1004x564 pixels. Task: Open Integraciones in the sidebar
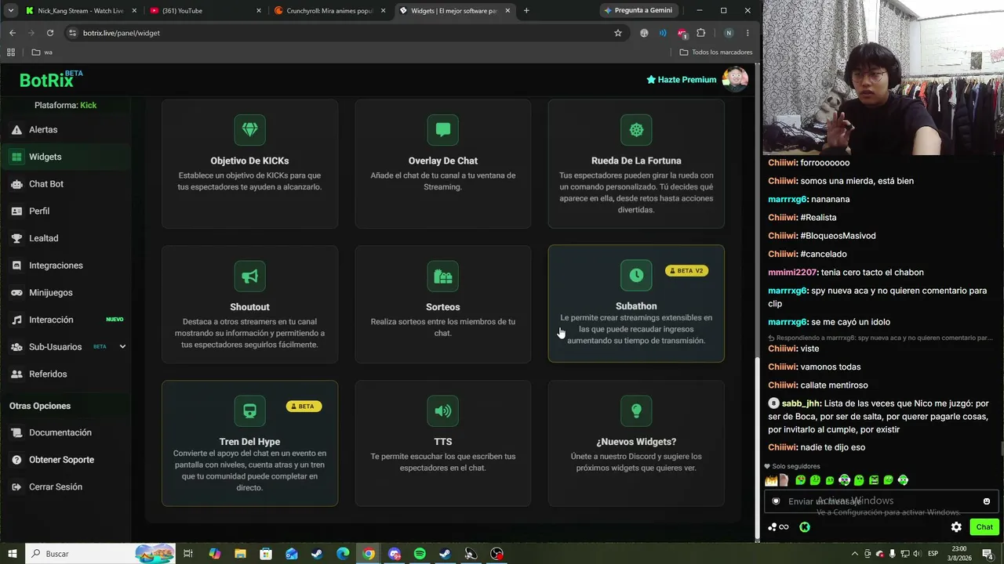tap(66, 266)
